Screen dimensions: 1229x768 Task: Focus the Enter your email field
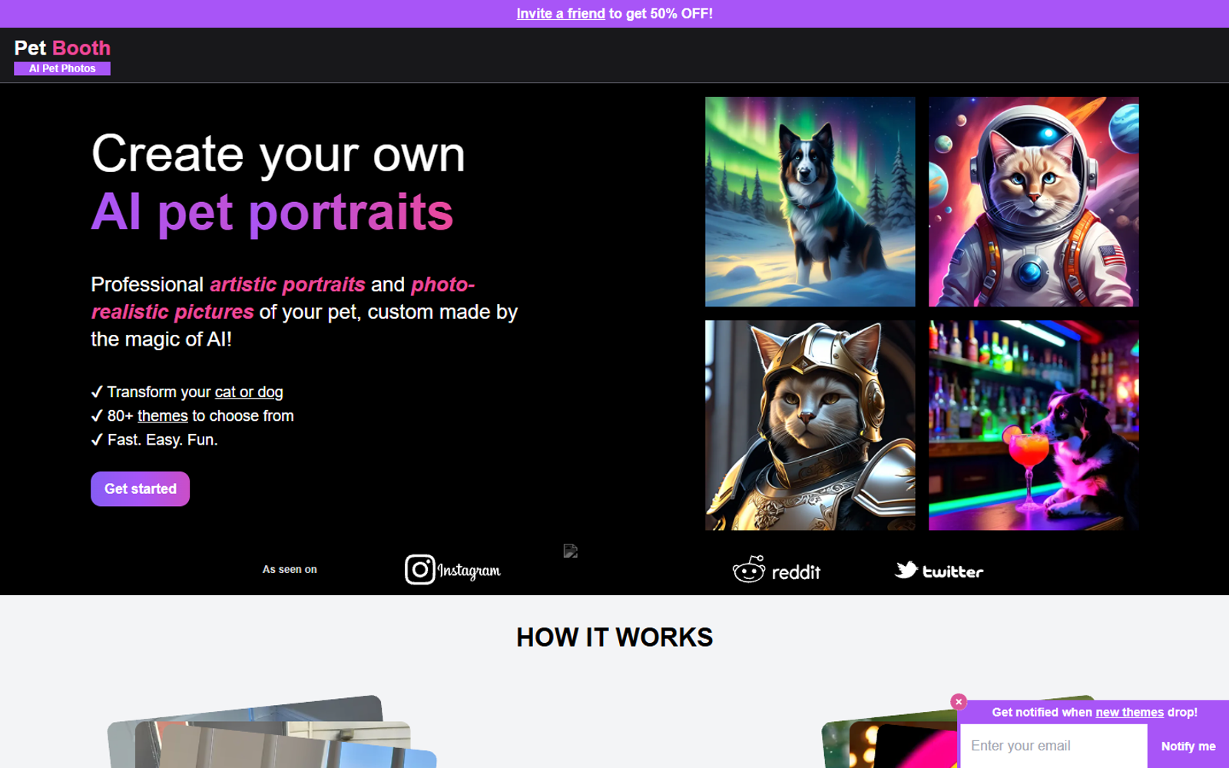[1054, 746]
